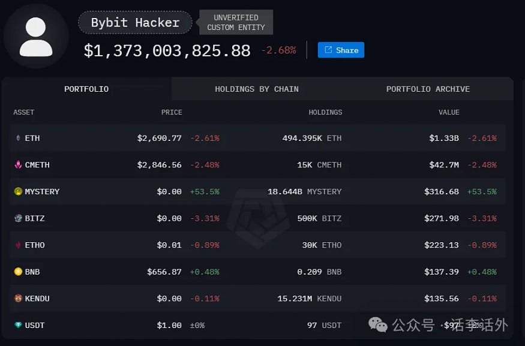This screenshot has height=346, width=525.
Task: Open the ETH asset name
Action: coord(32,138)
